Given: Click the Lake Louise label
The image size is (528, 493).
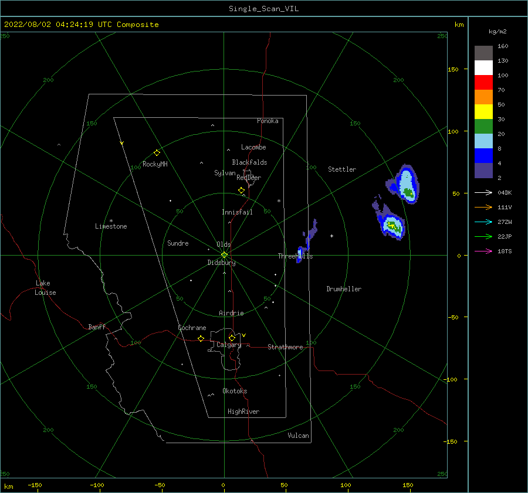Looking at the screenshot, I should point(45,288).
